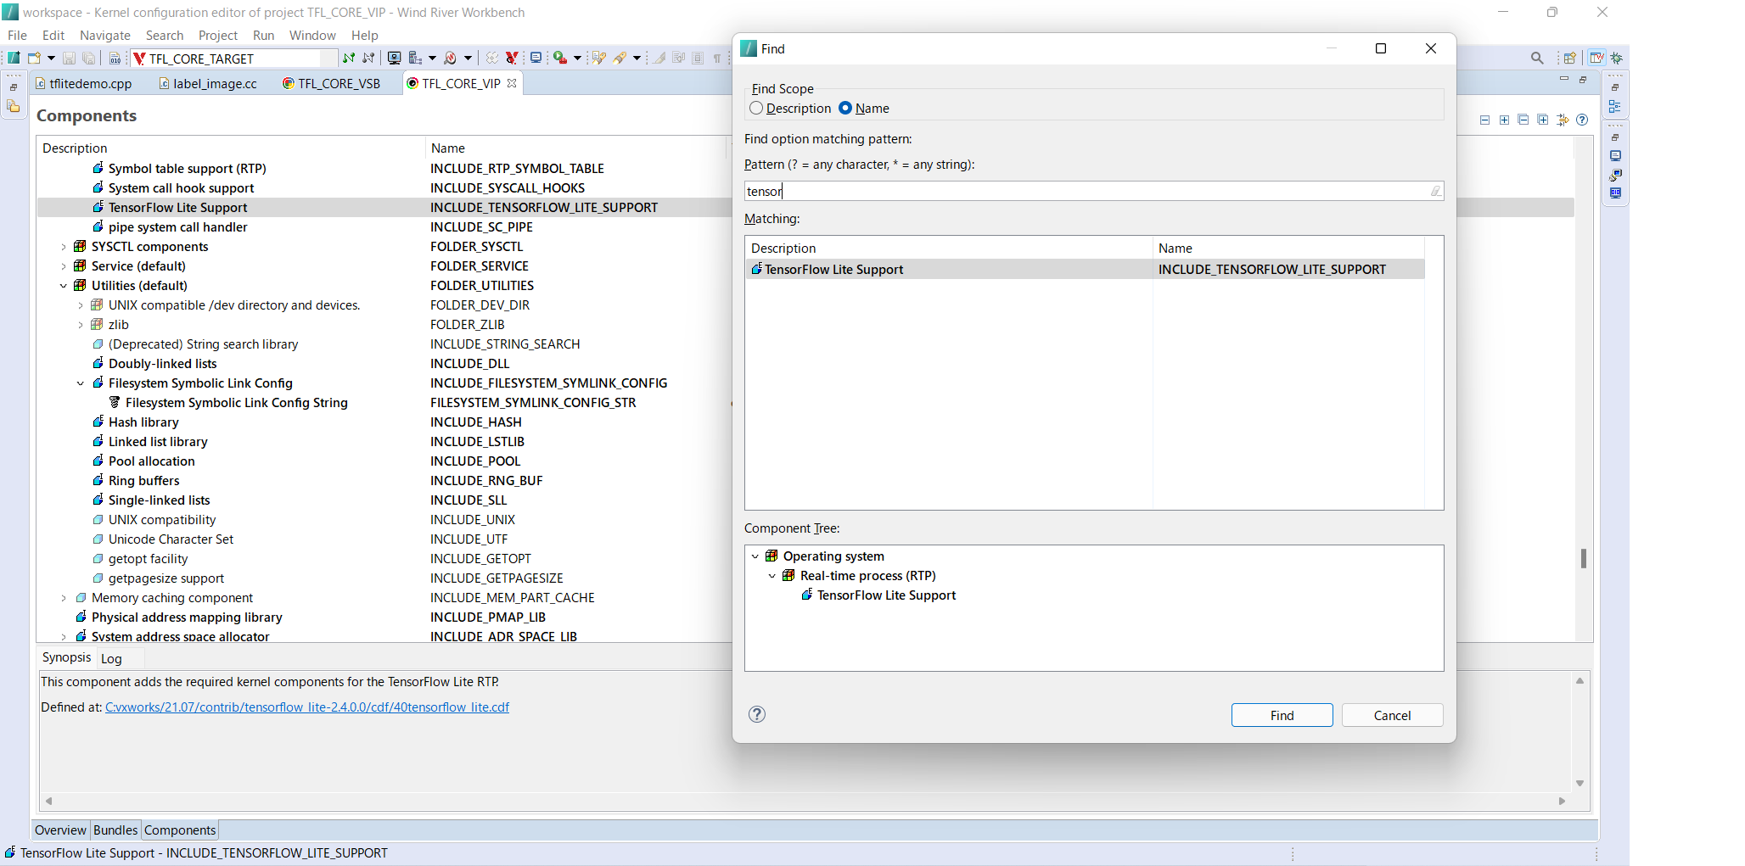Click the search magnifier icon in toolbar
The width and height of the screenshot is (1745, 866).
(1537, 58)
